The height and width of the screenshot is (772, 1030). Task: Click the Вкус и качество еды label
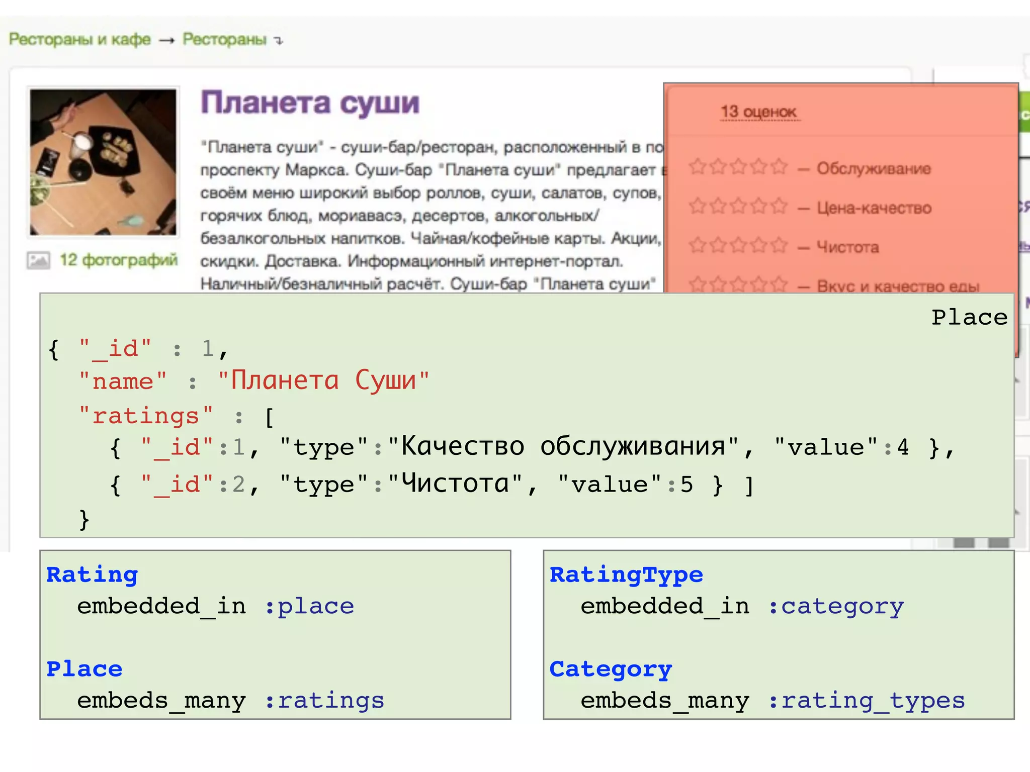tap(898, 286)
